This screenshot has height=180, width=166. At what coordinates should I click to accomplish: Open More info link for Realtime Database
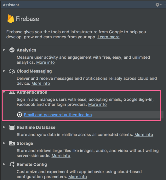(144, 134)
